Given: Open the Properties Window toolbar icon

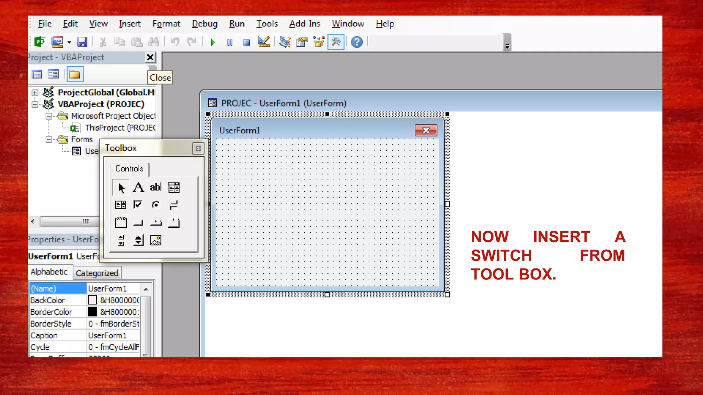Looking at the screenshot, I should point(302,42).
